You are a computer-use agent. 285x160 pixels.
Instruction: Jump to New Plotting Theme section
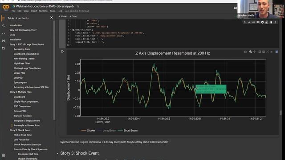click(x=24, y=59)
